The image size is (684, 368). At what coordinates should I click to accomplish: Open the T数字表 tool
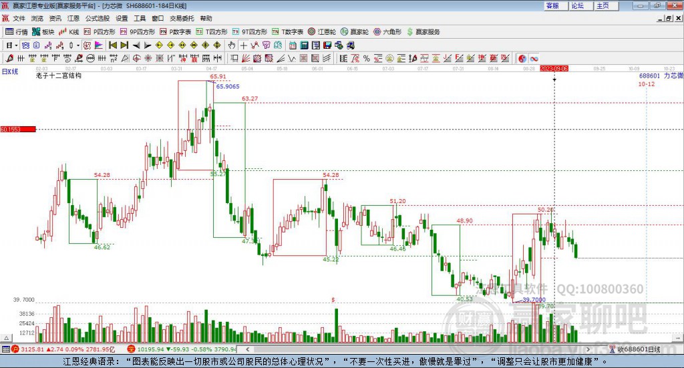[x=287, y=32]
